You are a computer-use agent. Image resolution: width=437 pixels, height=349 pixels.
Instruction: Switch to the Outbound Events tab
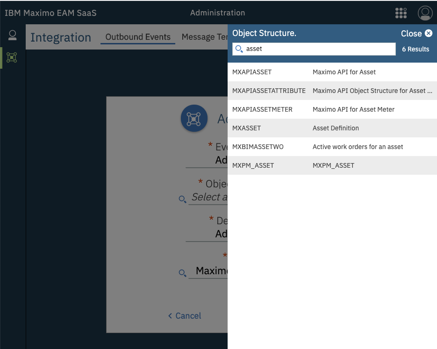point(137,36)
